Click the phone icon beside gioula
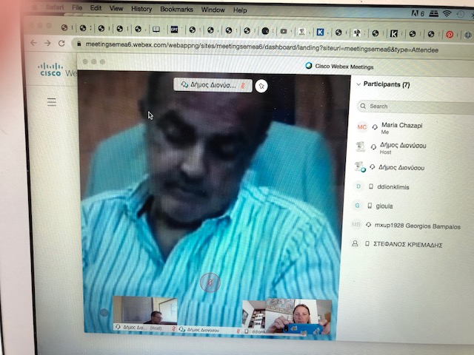The height and width of the screenshot is (355, 474). (370, 206)
